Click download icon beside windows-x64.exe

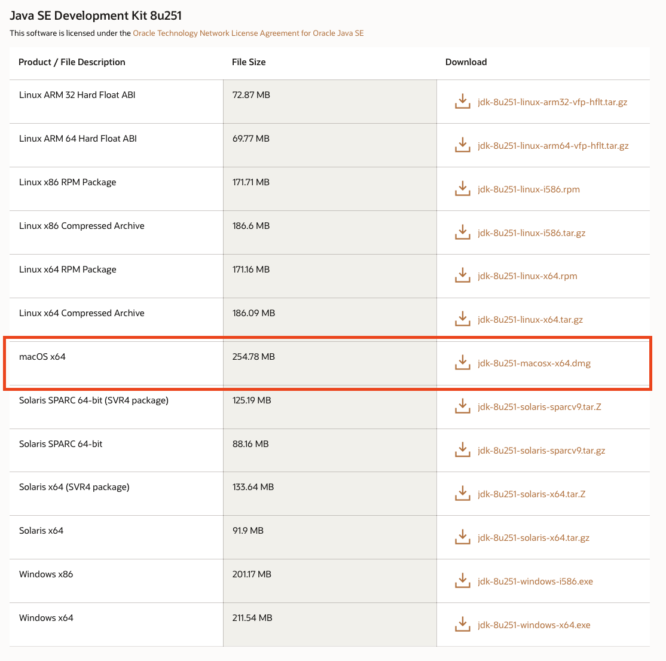(463, 625)
